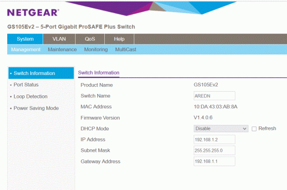Open the System tab
This screenshot has width=287, height=190.
pos(25,39)
